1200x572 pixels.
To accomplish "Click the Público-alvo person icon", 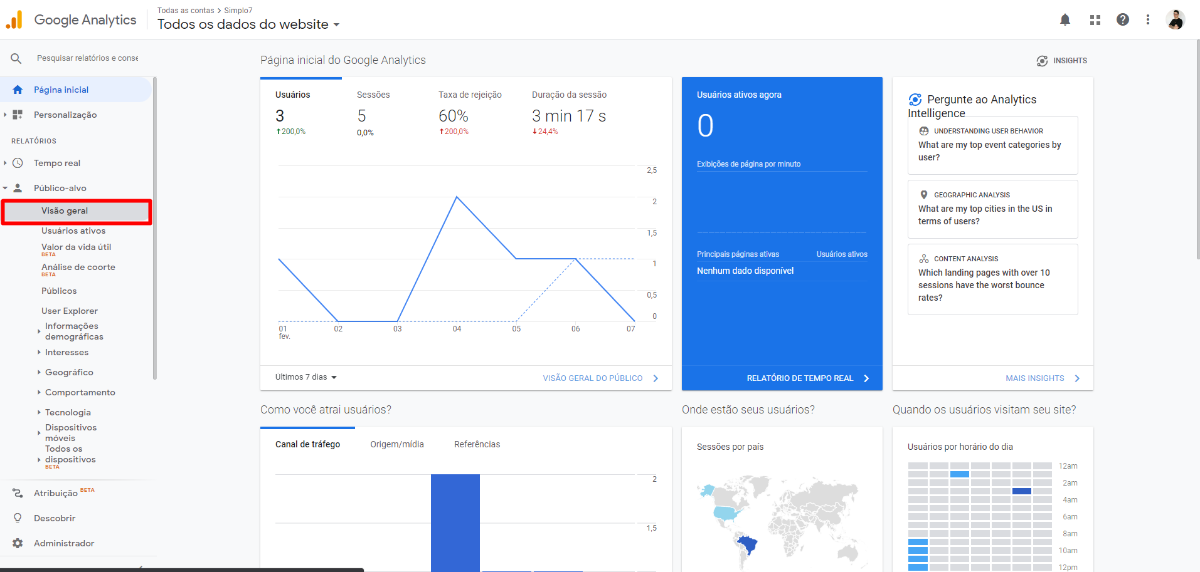I will pos(18,188).
